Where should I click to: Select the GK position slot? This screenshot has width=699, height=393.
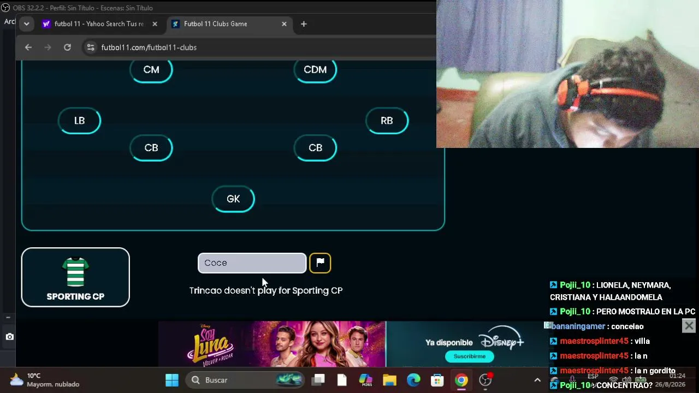tap(233, 199)
